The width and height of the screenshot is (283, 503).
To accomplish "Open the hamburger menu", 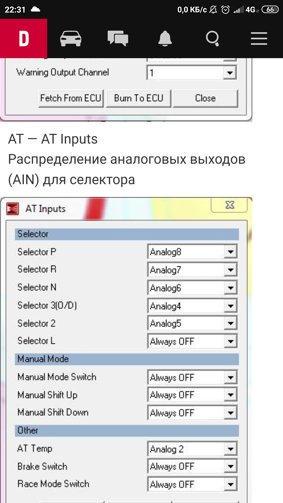I will point(259,39).
